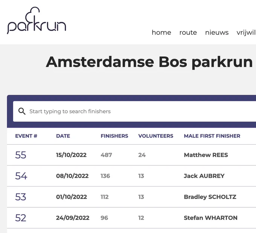Click the 487 finishers count
Viewport: 256px width, 233px height.
click(106, 155)
